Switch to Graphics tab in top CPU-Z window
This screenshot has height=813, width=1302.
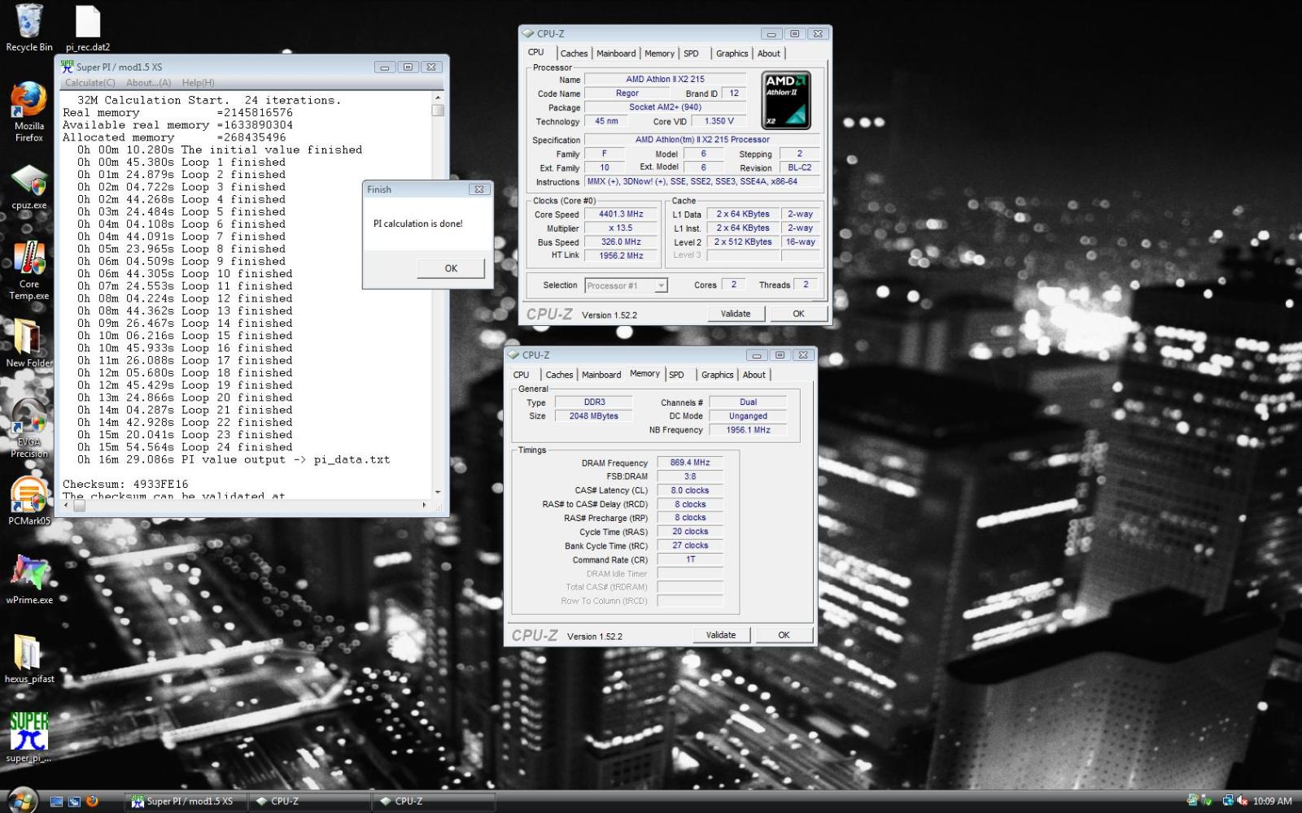pos(732,54)
